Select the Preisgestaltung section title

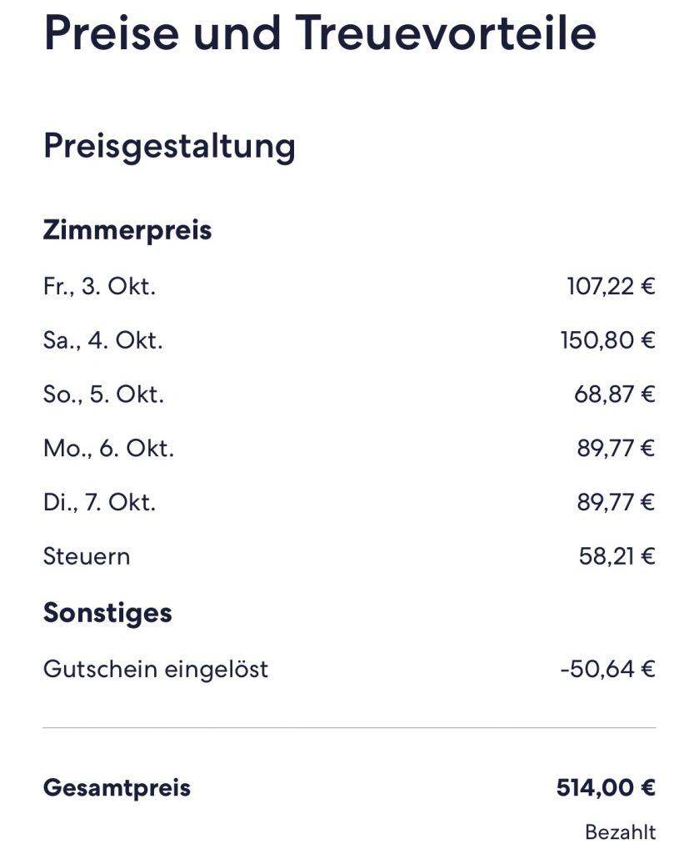pyautogui.click(x=169, y=146)
